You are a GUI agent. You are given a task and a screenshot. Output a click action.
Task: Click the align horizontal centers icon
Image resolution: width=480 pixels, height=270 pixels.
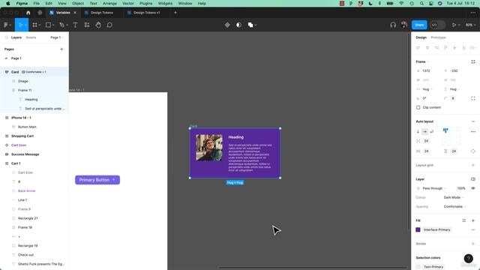(x=427, y=47)
